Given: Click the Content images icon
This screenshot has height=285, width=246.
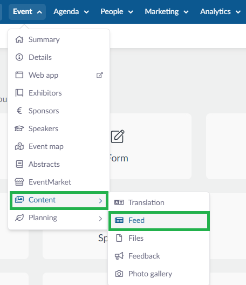Looking at the screenshot, I should [x=19, y=200].
